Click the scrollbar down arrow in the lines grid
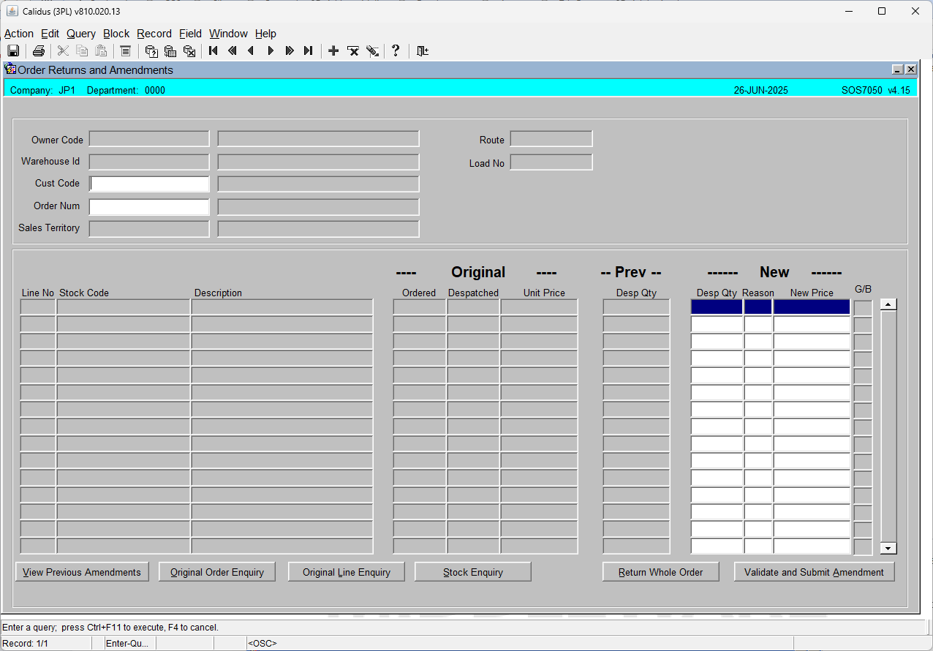 click(888, 548)
